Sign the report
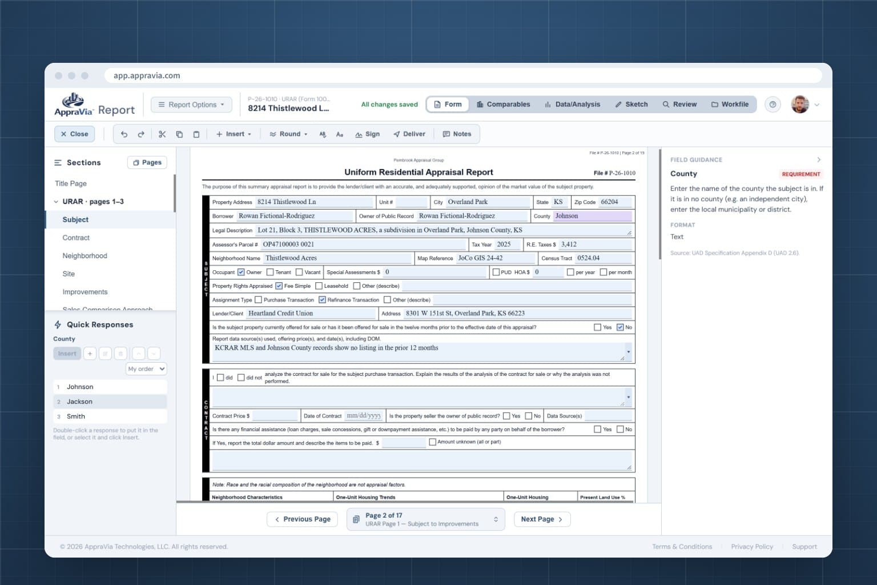877x585 pixels. point(367,134)
